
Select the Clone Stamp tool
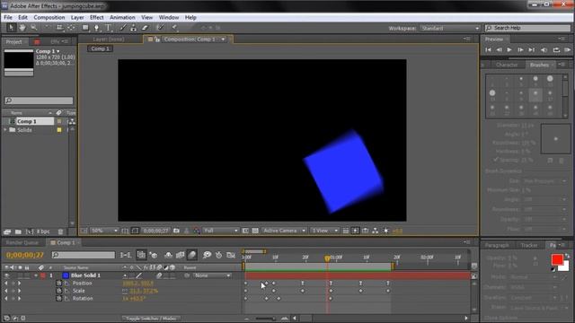(134, 28)
